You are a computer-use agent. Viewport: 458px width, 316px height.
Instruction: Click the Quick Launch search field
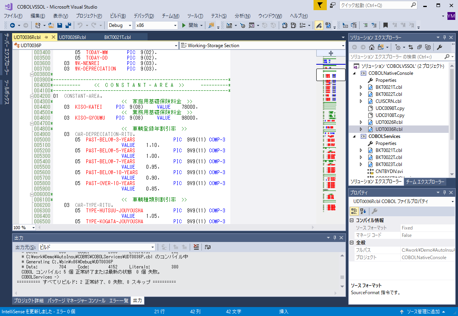coord(376,5)
